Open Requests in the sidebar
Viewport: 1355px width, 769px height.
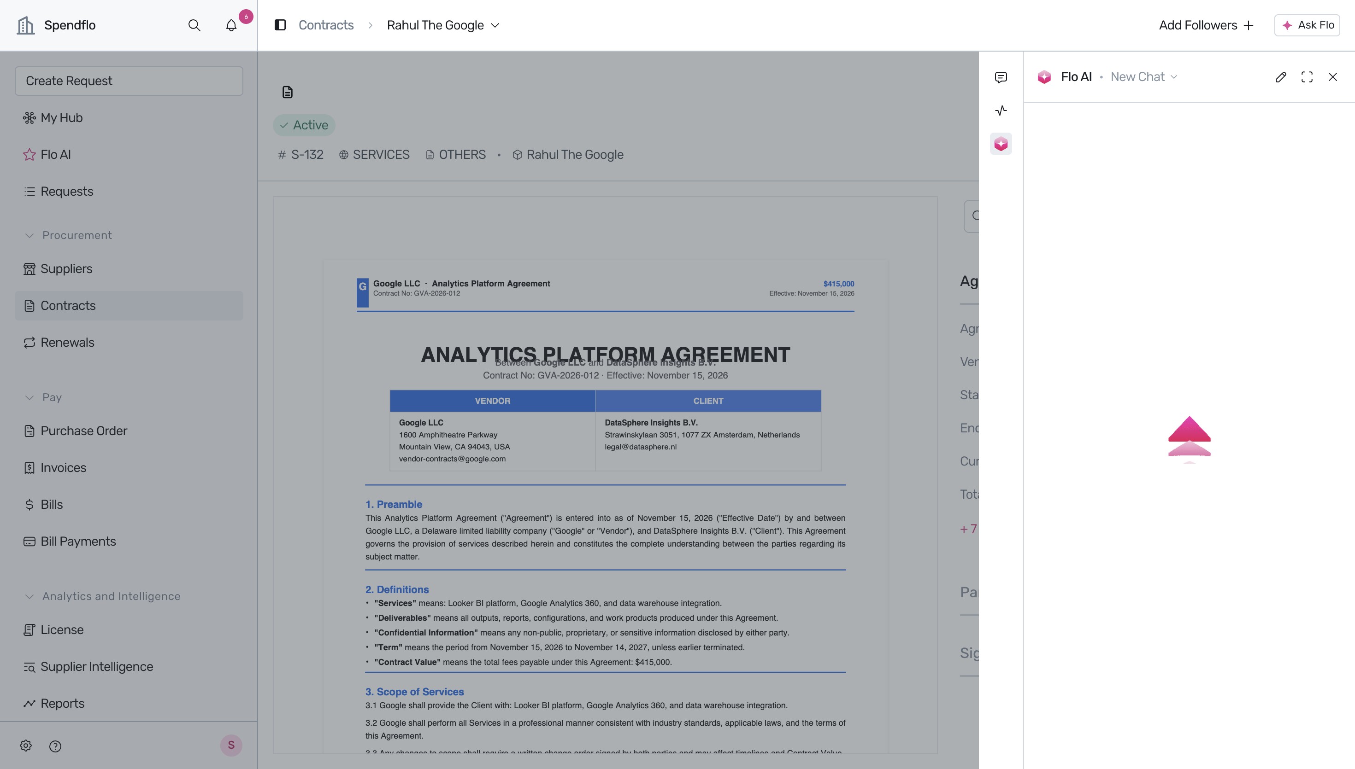pyautogui.click(x=129, y=191)
